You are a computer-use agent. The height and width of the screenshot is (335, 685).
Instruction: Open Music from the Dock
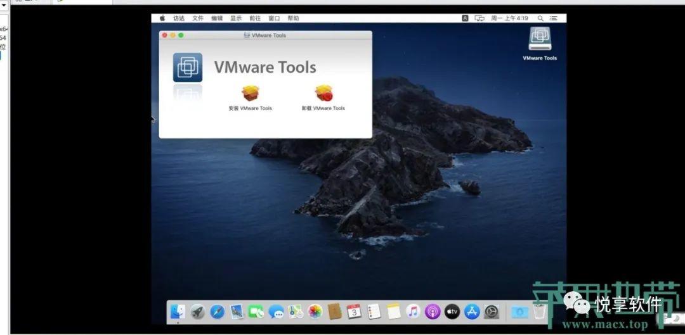pyautogui.click(x=413, y=312)
